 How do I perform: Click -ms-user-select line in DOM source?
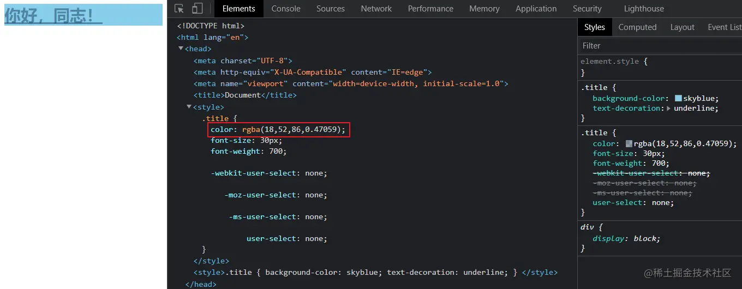(x=278, y=216)
